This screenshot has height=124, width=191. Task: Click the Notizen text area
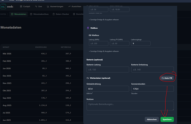(x=130, y=106)
